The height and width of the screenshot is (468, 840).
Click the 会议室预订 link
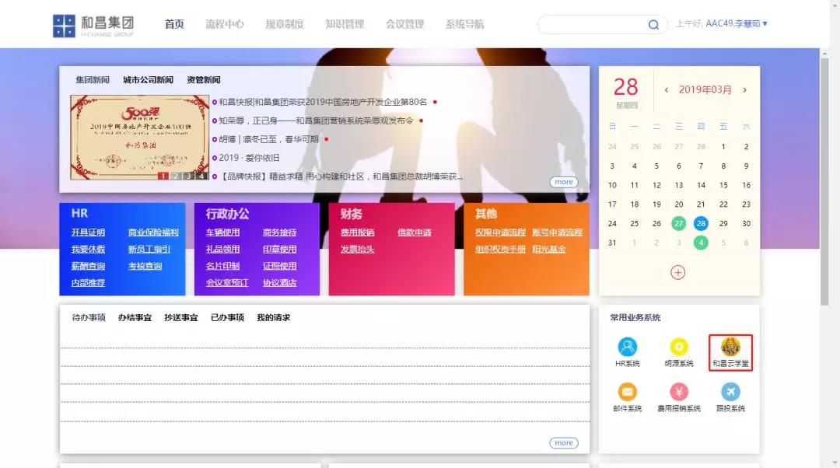click(226, 283)
